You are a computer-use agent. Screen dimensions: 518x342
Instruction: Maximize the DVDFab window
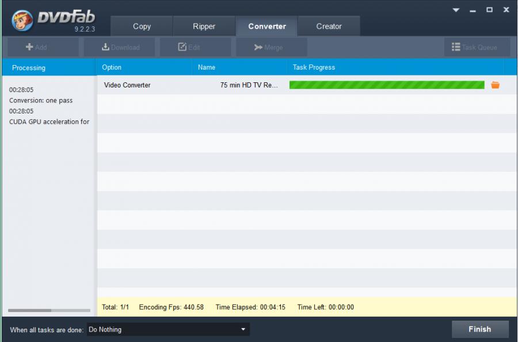tap(489, 10)
